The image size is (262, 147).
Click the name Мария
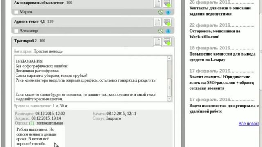point(25,12)
